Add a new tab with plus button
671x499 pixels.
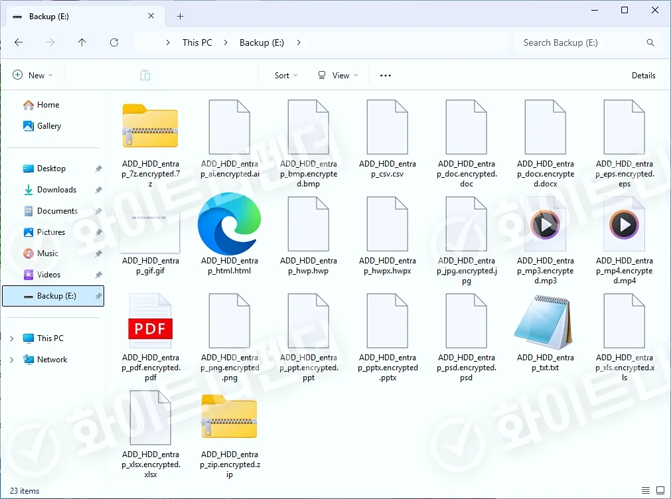click(180, 17)
